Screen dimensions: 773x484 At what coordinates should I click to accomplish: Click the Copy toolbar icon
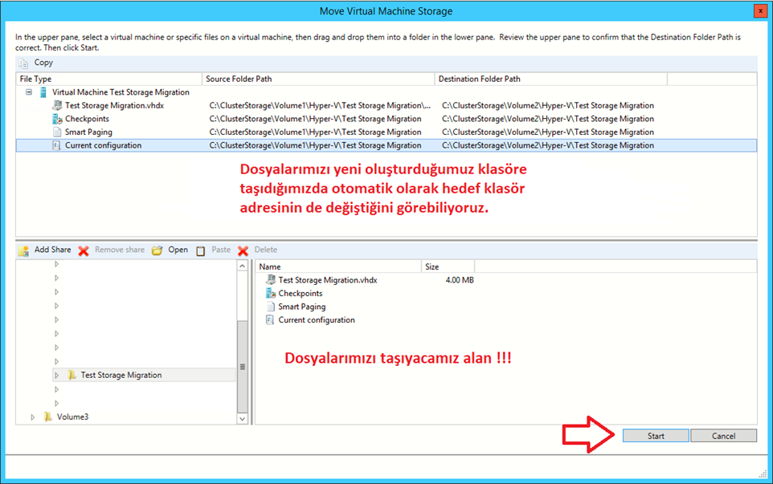(23, 63)
